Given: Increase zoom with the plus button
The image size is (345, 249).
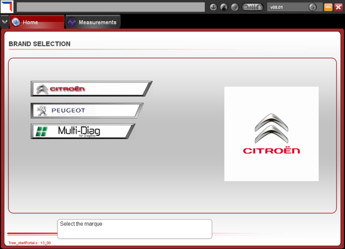Looking at the screenshot, I should coord(260,7).
